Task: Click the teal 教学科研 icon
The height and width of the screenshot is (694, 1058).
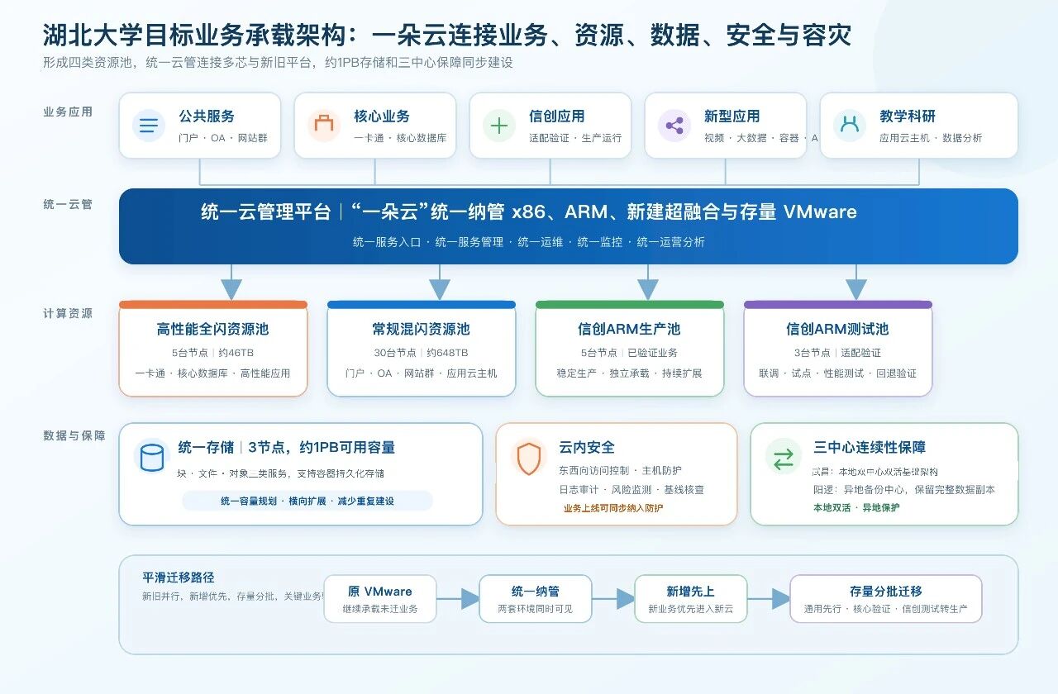Action: pyautogui.click(x=850, y=126)
